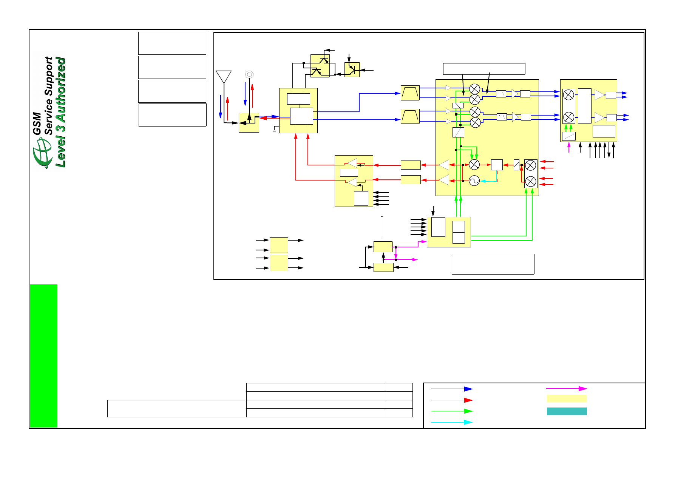Select the lower bandpass filter block

pos(410,116)
